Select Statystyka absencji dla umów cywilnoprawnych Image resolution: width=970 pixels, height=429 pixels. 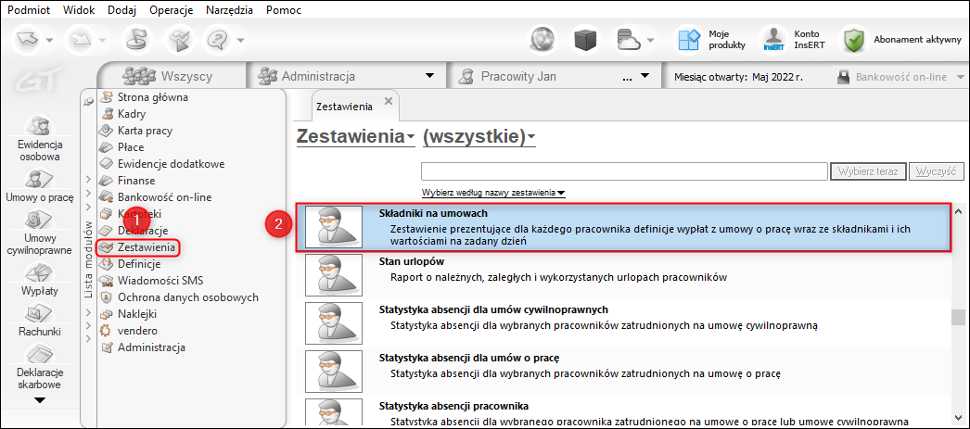[623, 322]
